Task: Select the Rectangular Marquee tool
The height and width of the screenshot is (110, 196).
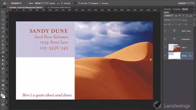Action: pos(3,16)
